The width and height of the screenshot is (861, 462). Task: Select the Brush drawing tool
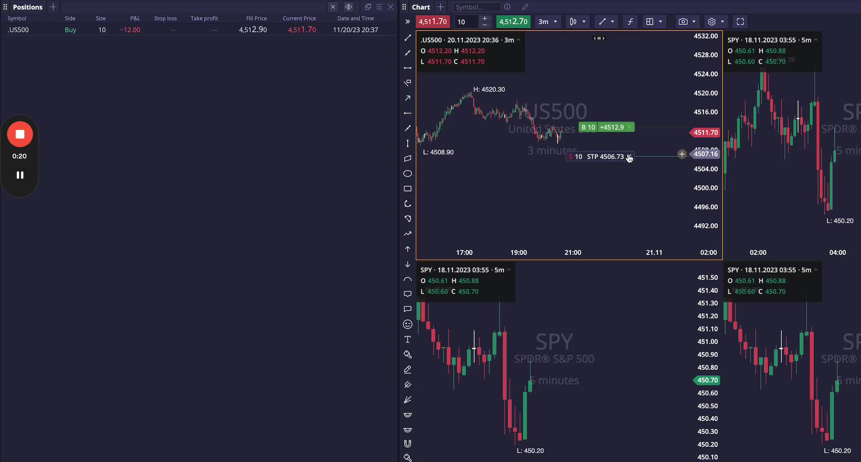pyautogui.click(x=407, y=354)
